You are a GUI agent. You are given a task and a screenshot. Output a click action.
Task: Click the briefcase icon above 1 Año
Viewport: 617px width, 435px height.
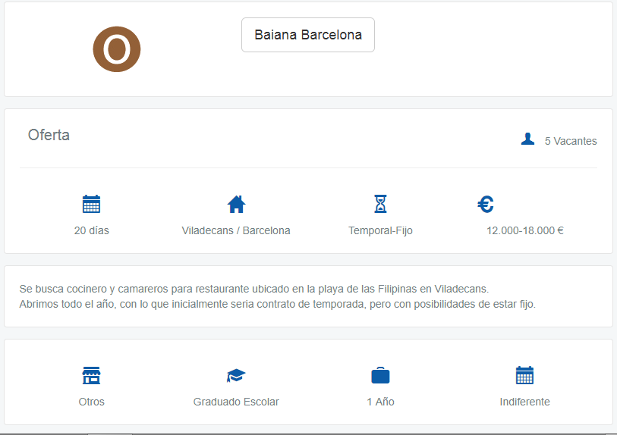380,375
